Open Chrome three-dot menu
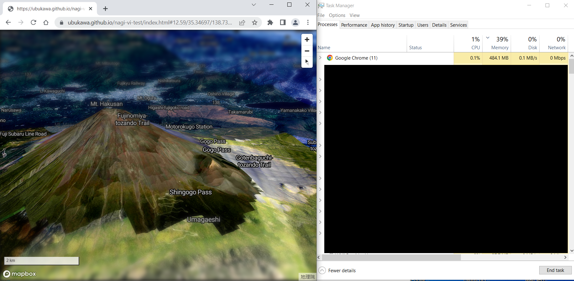This screenshot has width=574, height=281. click(x=308, y=22)
